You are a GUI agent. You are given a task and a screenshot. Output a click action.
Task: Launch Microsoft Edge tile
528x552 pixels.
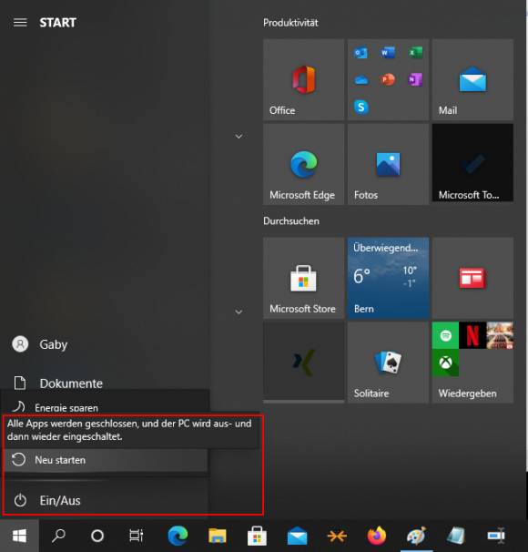tap(303, 164)
